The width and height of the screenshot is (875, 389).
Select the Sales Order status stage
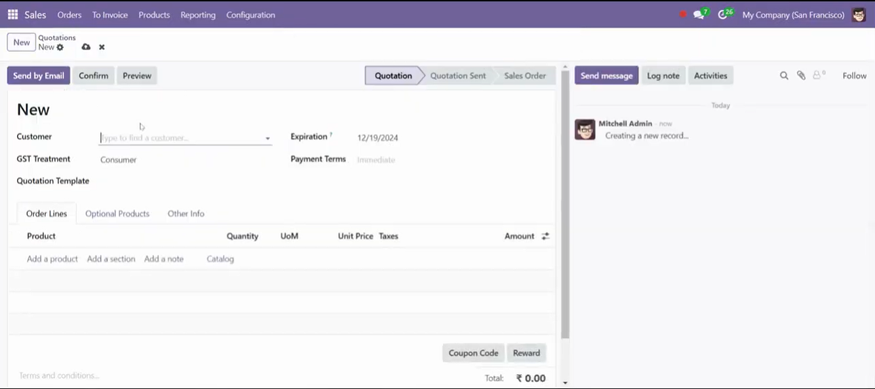[525, 76]
